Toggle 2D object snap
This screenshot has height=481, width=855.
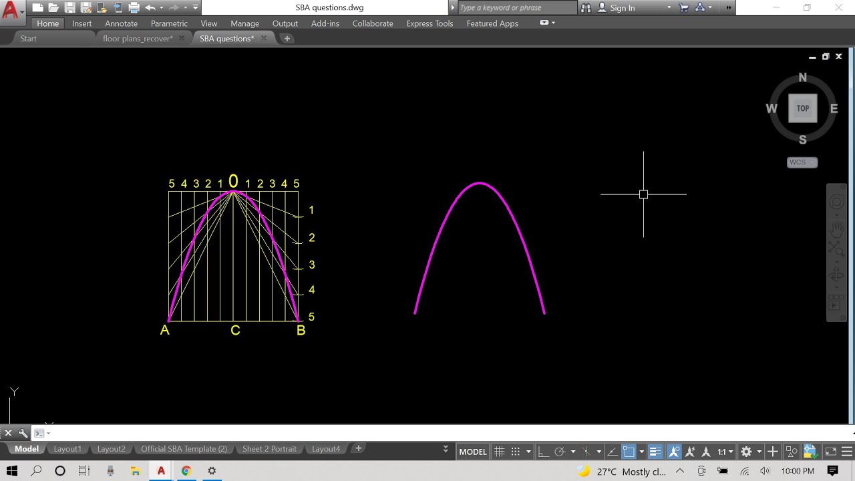[629, 452]
